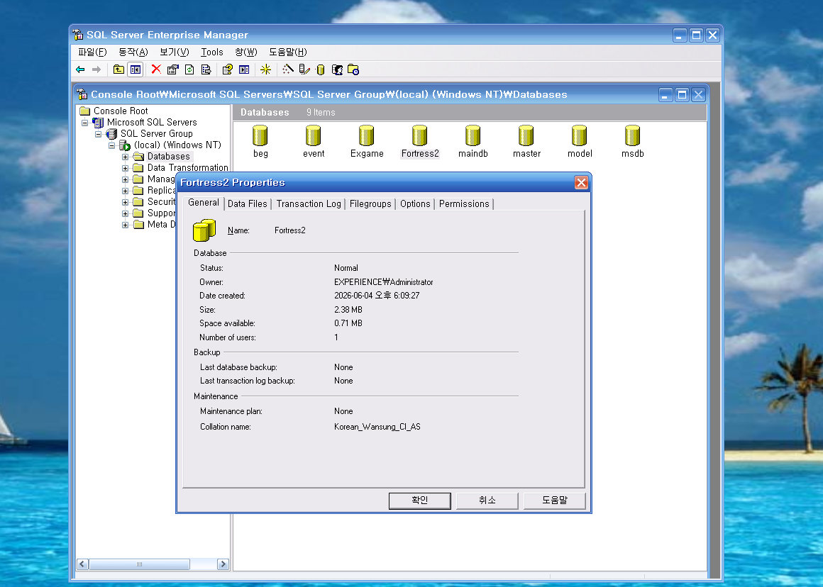Click the Refresh page icon
Image resolution: width=823 pixels, height=587 pixels.
tap(189, 69)
